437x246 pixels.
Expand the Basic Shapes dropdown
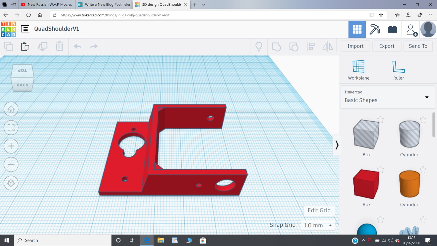[427, 97]
